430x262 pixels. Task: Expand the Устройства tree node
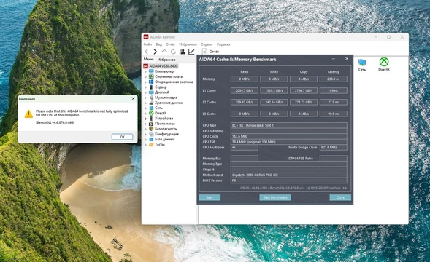[145, 119]
